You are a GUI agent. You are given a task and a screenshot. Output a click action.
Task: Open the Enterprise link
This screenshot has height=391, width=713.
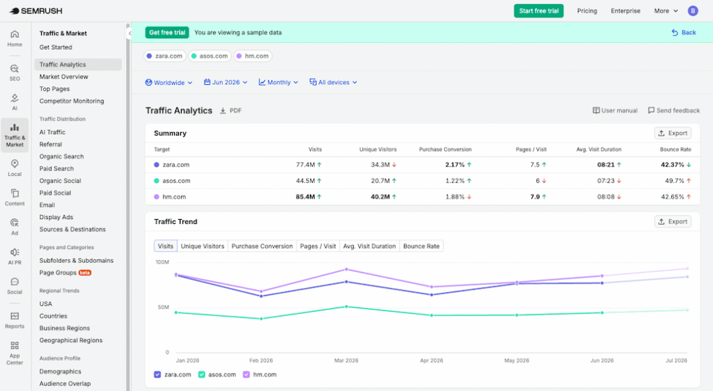pyautogui.click(x=625, y=11)
